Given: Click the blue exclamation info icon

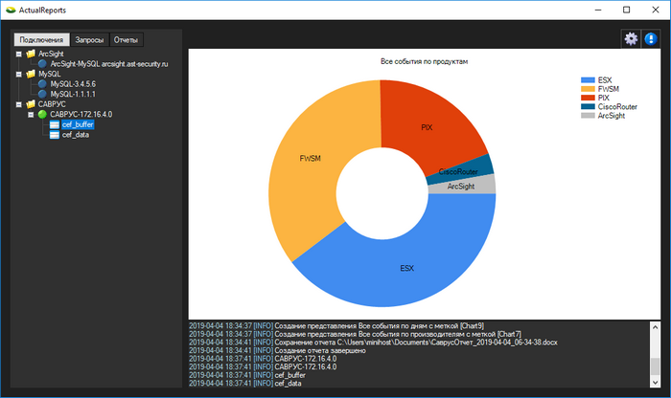Looking at the screenshot, I should coord(652,39).
